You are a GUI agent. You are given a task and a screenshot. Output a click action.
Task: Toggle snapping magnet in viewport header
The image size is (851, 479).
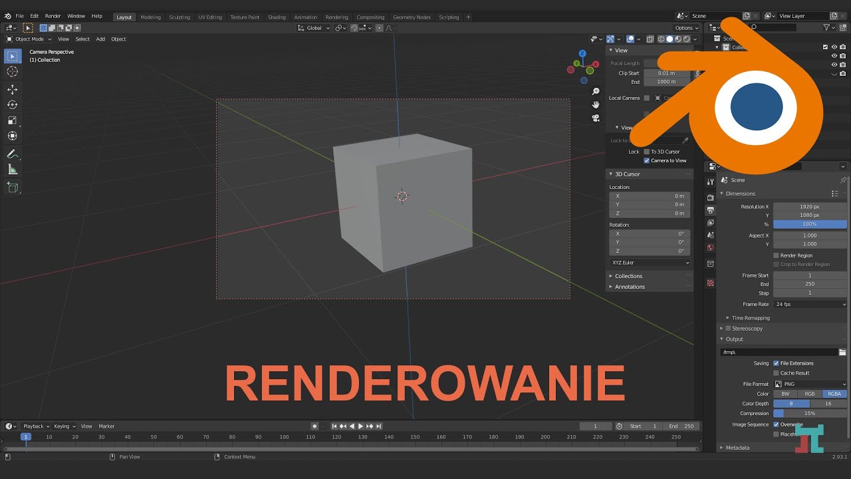[354, 28]
